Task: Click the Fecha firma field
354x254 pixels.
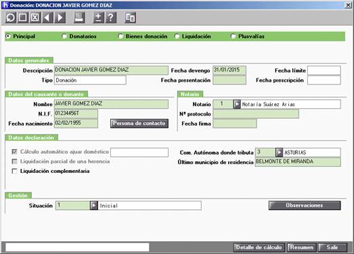Action: [x=235, y=124]
